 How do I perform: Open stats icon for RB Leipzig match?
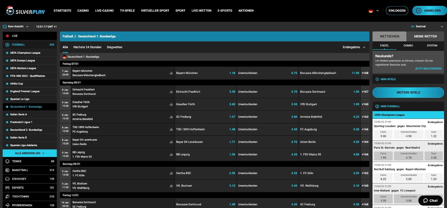pyautogui.click(x=171, y=155)
